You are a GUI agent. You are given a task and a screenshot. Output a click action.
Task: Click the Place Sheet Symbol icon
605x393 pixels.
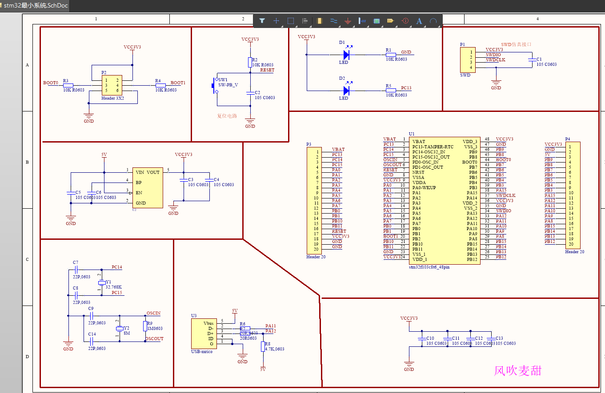pyautogui.click(x=376, y=20)
